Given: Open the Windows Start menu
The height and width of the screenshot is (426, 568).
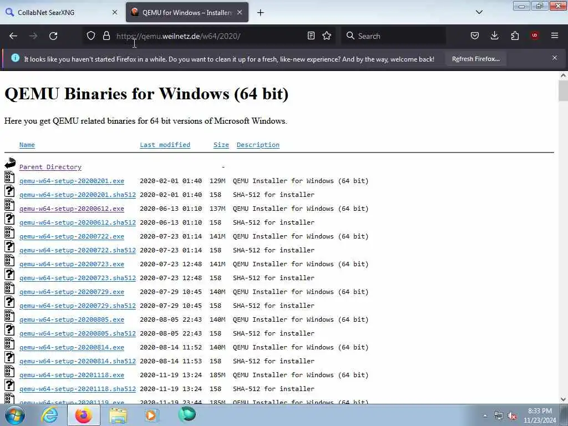Looking at the screenshot, I should [x=15, y=415].
